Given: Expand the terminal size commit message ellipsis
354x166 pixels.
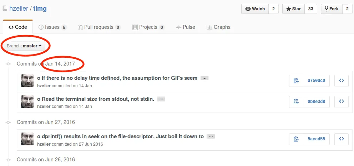Looking at the screenshot, I should click(161, 99).
